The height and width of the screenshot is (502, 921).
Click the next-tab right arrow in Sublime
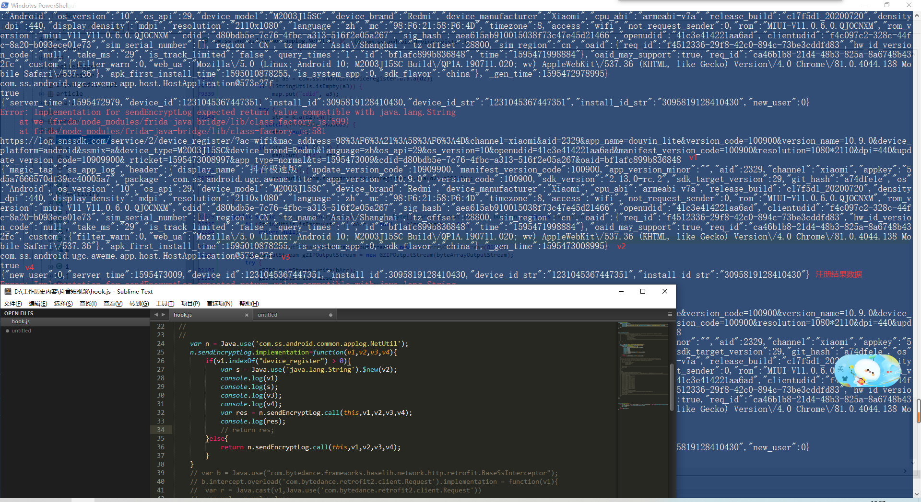(x=163, y=315)
